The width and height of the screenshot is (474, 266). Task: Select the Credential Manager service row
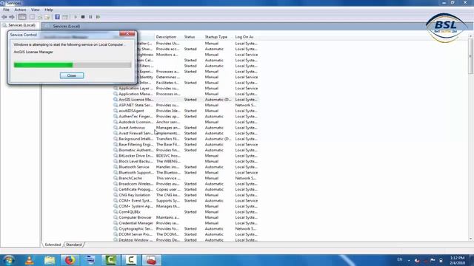pos(186,223)
